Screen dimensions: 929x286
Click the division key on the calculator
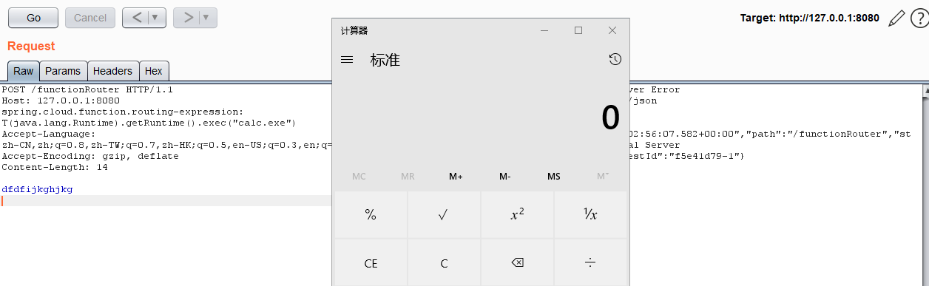coord(590,262)
